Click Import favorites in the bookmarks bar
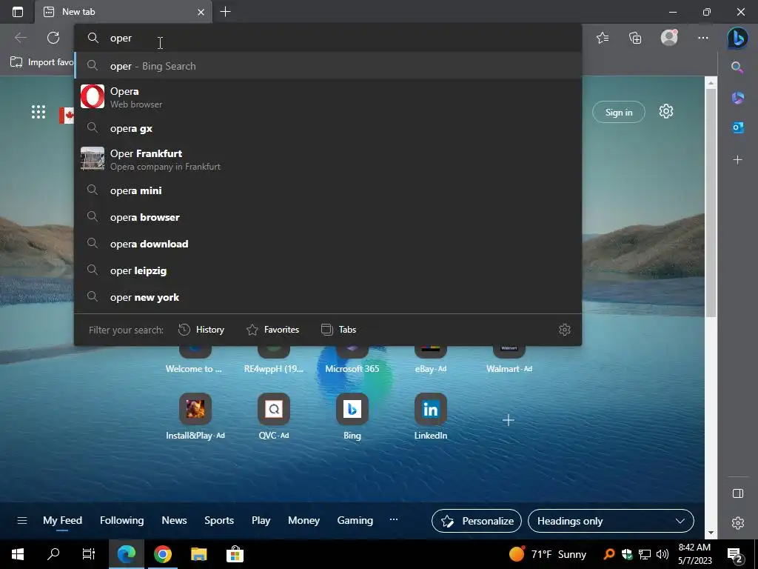 42,62
